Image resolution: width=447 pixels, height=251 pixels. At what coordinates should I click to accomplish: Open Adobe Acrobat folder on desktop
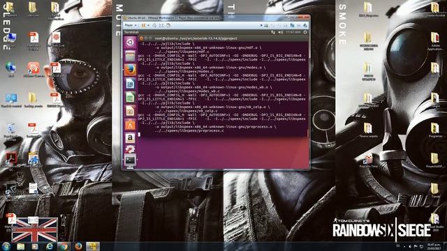(x=434, y=9)
